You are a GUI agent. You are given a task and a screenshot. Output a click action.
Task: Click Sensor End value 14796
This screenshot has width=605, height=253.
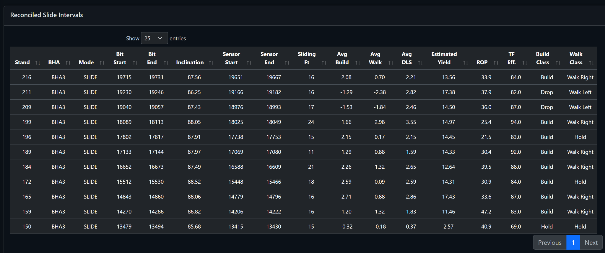tap(274, 197)
